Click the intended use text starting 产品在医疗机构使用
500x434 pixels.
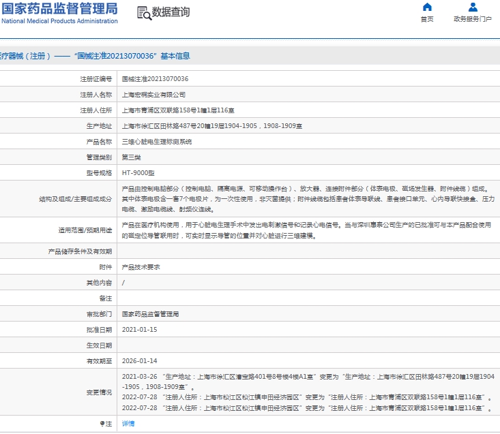306,230
